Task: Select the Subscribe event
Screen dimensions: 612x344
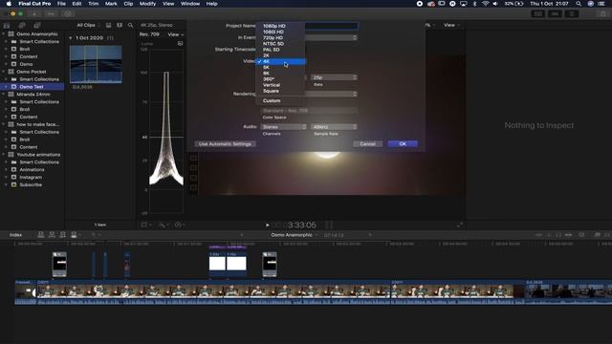Action: 32,184
